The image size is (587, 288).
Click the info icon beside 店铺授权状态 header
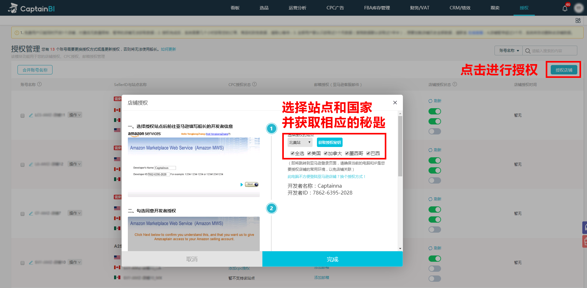coord(455,84)
